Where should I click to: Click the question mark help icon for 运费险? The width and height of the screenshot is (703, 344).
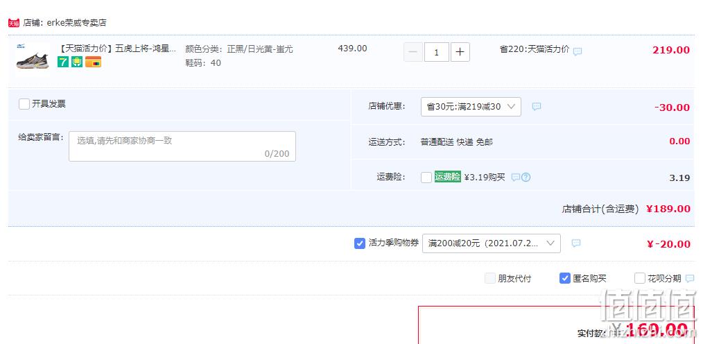[x=526, y=177]
